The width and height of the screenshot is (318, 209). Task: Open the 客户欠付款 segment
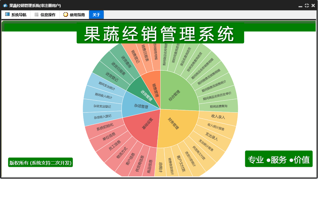tap(181, 163)
